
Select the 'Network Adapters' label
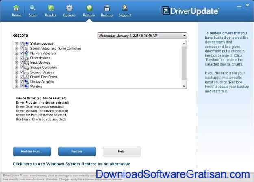[43, 53]
